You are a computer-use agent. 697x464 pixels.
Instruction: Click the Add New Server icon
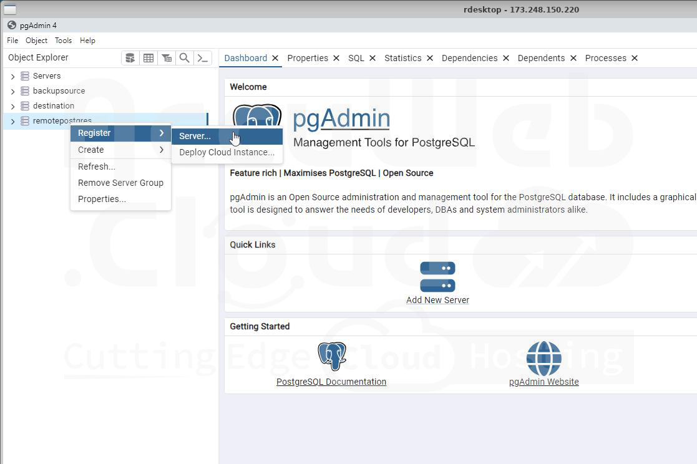tap(437, 277)
